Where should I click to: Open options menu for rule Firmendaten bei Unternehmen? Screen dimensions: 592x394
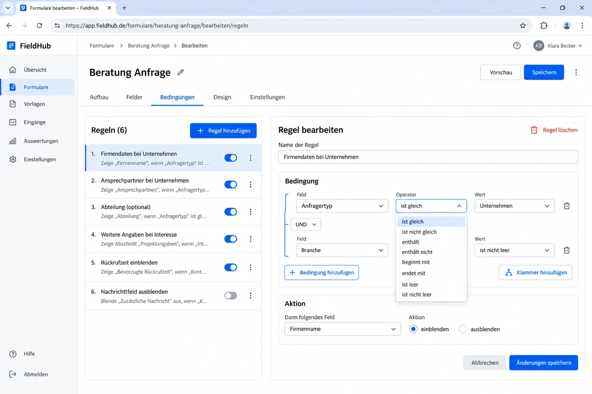click(250, 158)
